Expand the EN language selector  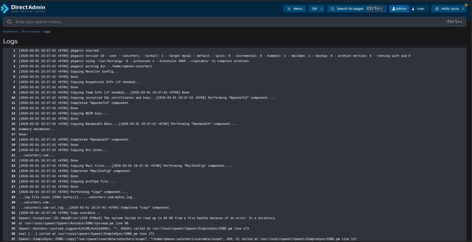(316, 9)
